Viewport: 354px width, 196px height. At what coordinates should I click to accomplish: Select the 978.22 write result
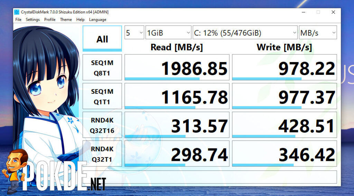(285, 68)
